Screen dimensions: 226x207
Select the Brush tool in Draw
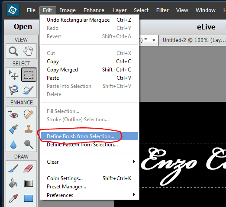click(13, 168)
